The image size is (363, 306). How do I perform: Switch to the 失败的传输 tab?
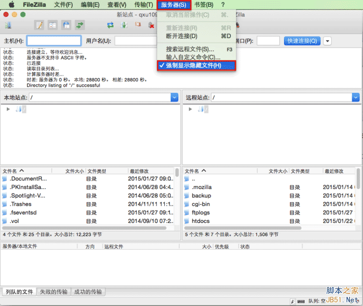pyautogui.click(x=54, y=292)
